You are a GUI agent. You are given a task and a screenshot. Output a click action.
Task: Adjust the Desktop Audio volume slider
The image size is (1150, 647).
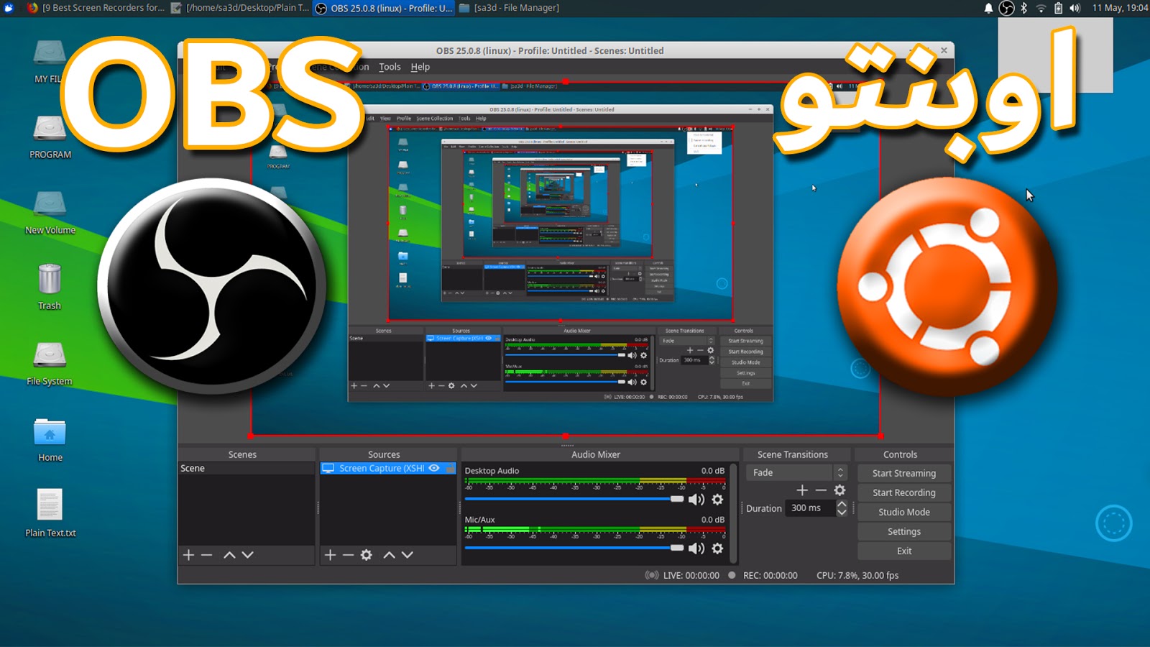click(x=574, y=499)
